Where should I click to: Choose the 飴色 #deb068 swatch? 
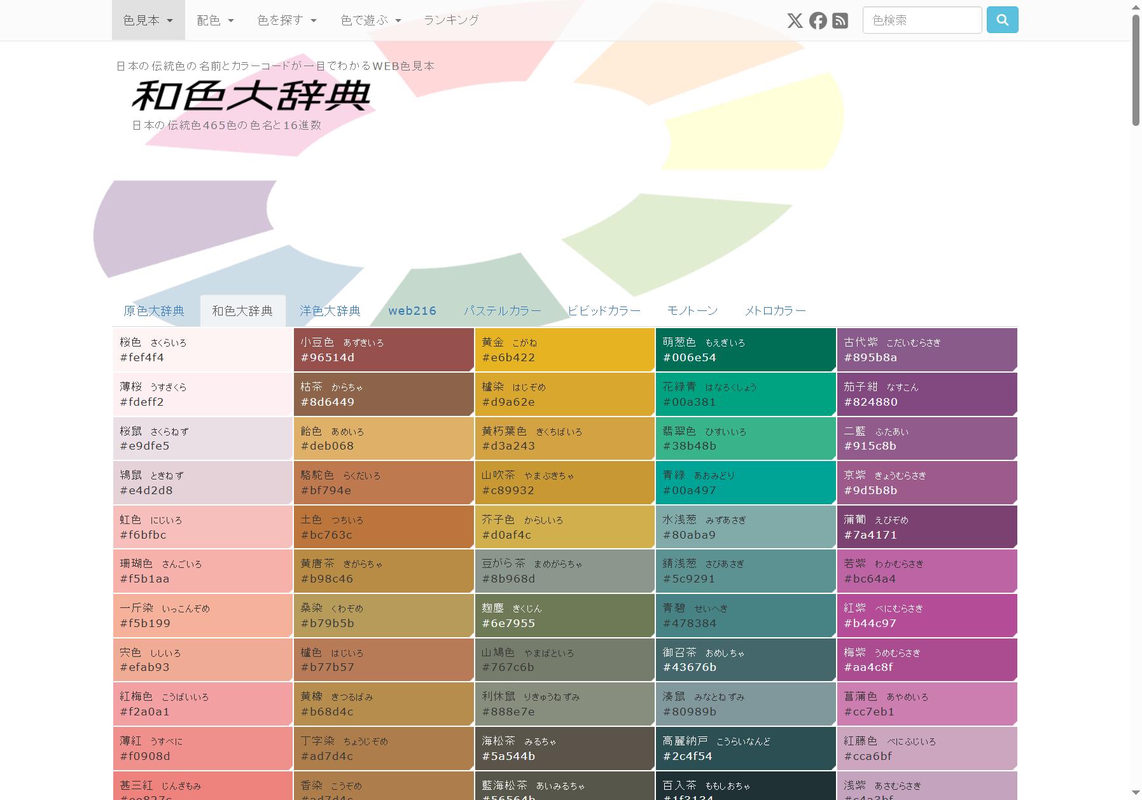point(384,438)
